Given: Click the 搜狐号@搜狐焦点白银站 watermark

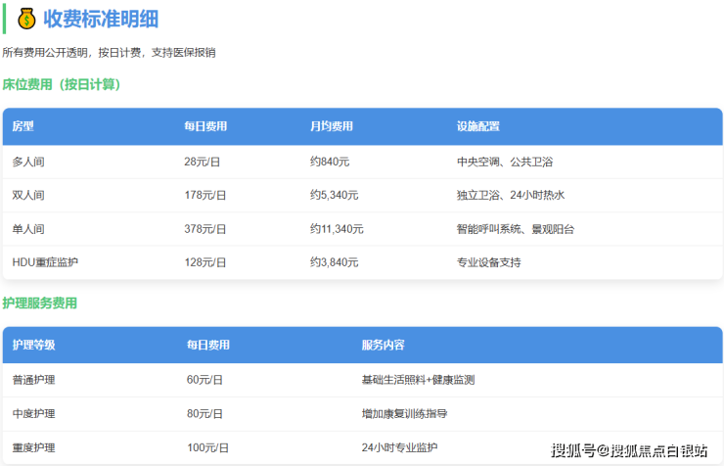Looking at the screenshot, I should 629,450.
